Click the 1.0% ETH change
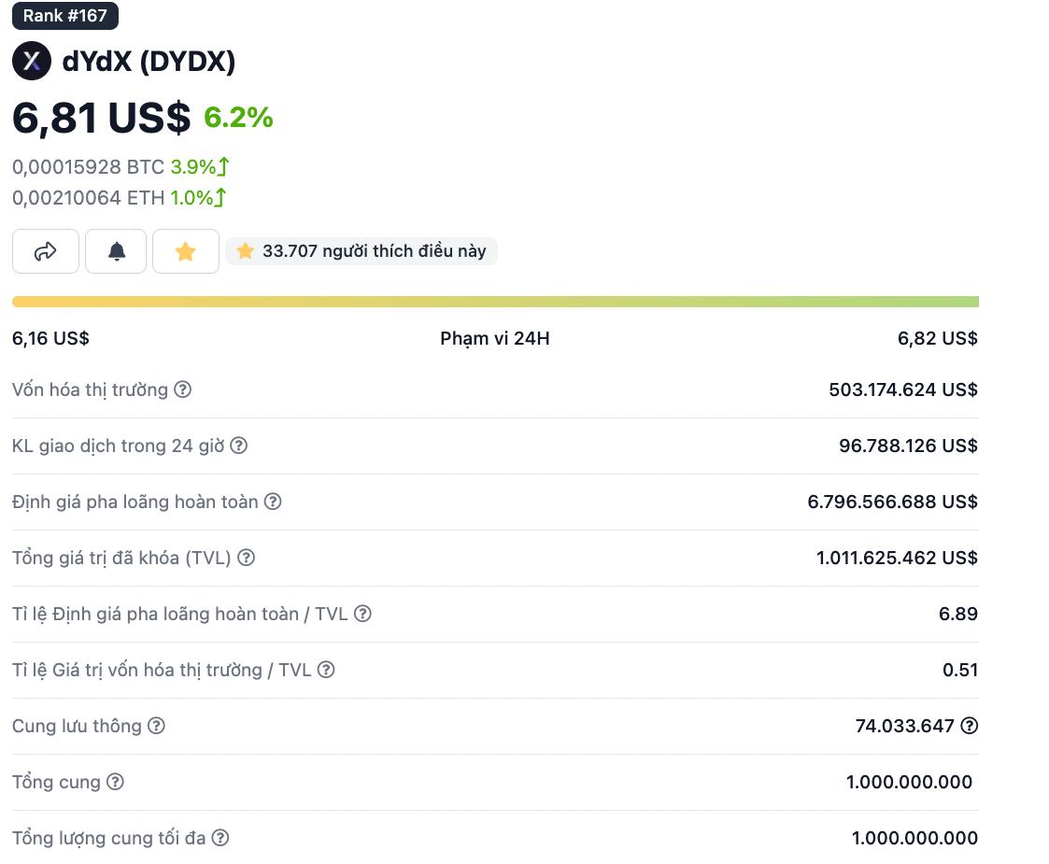 point(198,198)
